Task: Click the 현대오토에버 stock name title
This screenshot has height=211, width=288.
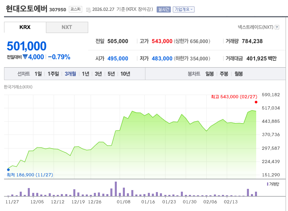Action: pos(27,8)
